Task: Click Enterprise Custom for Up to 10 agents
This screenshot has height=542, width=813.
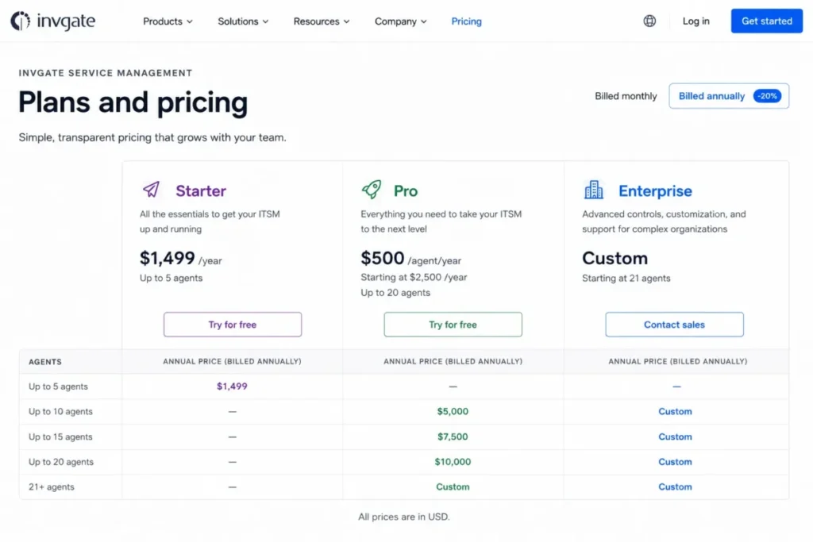Action: click(675, 411)
